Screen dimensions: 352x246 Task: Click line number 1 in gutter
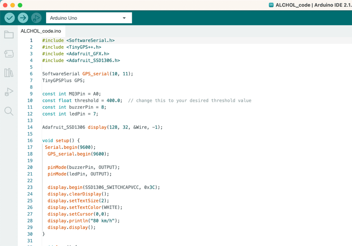point(31,40)
